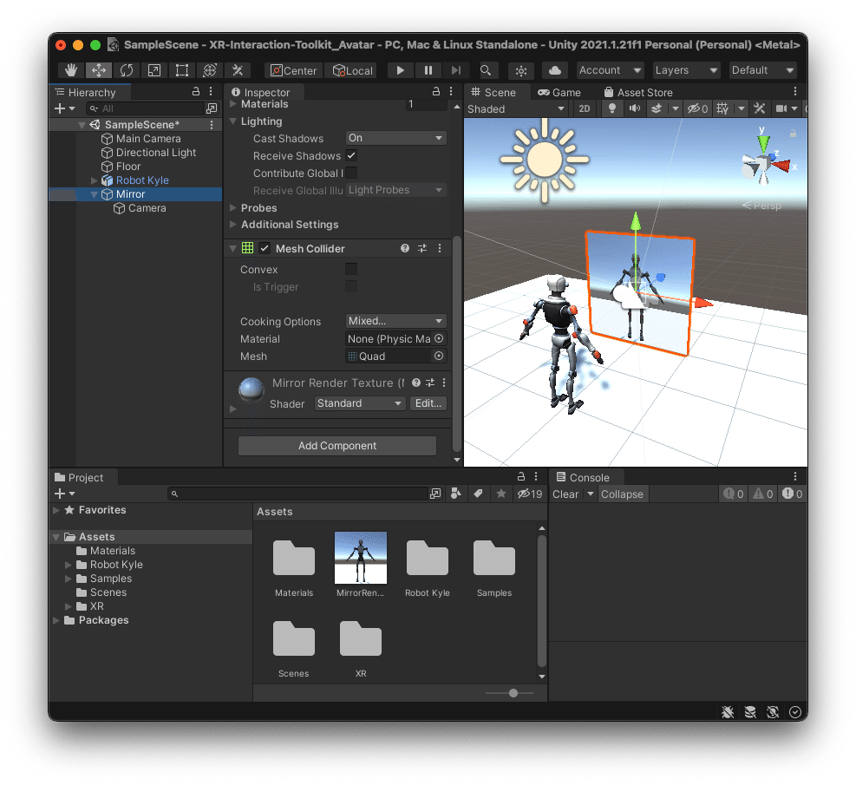The height and width of the screenshot is (785, 856).
Task: Switch to Game tab
Action: [559, 92]
